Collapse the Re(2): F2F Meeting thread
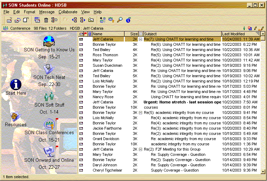This screenshot has height=181, width=267. coord(141,150)
